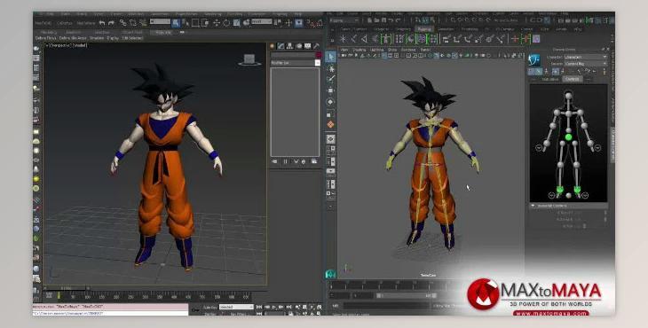
Task: Switch to the Controls tab in Character Controls
Action: [572, 79]
